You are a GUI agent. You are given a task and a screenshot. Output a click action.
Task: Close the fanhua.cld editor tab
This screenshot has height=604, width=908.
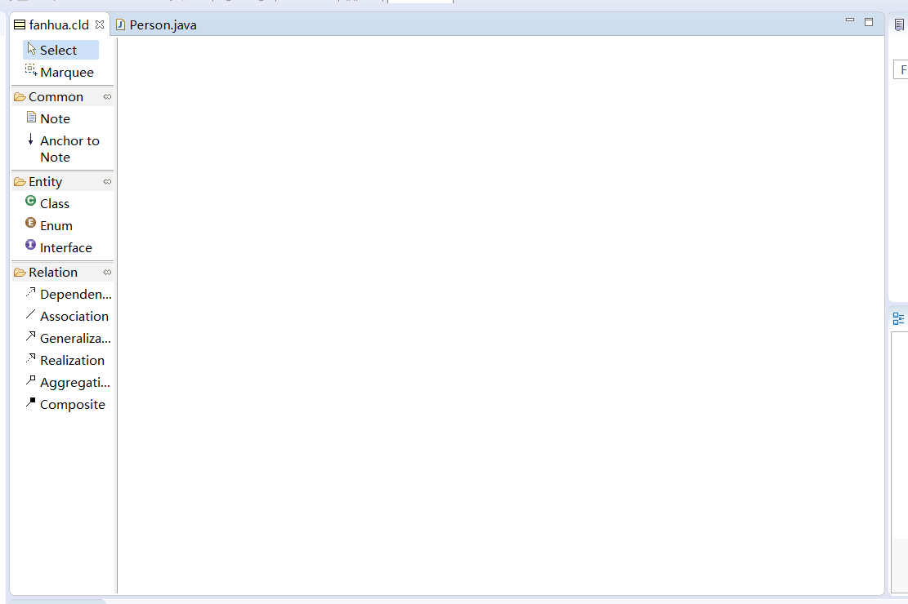click(x=100, y=24)
